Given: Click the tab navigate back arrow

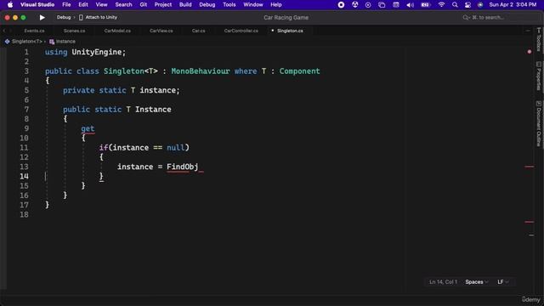Looking at the screenshot, I should (x=4, y=31).
